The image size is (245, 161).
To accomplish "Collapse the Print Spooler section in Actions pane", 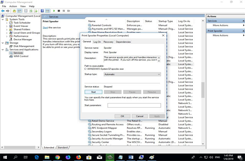I will pyautogui.click(x=243, y=31).
